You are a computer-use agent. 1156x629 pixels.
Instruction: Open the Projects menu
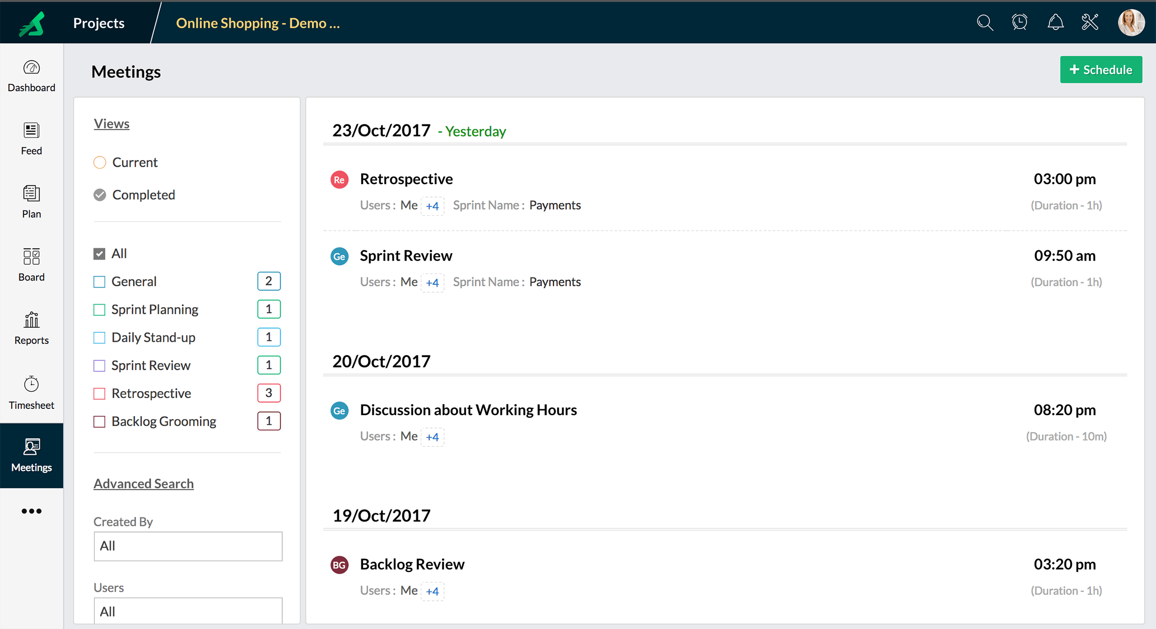point(99,23)
